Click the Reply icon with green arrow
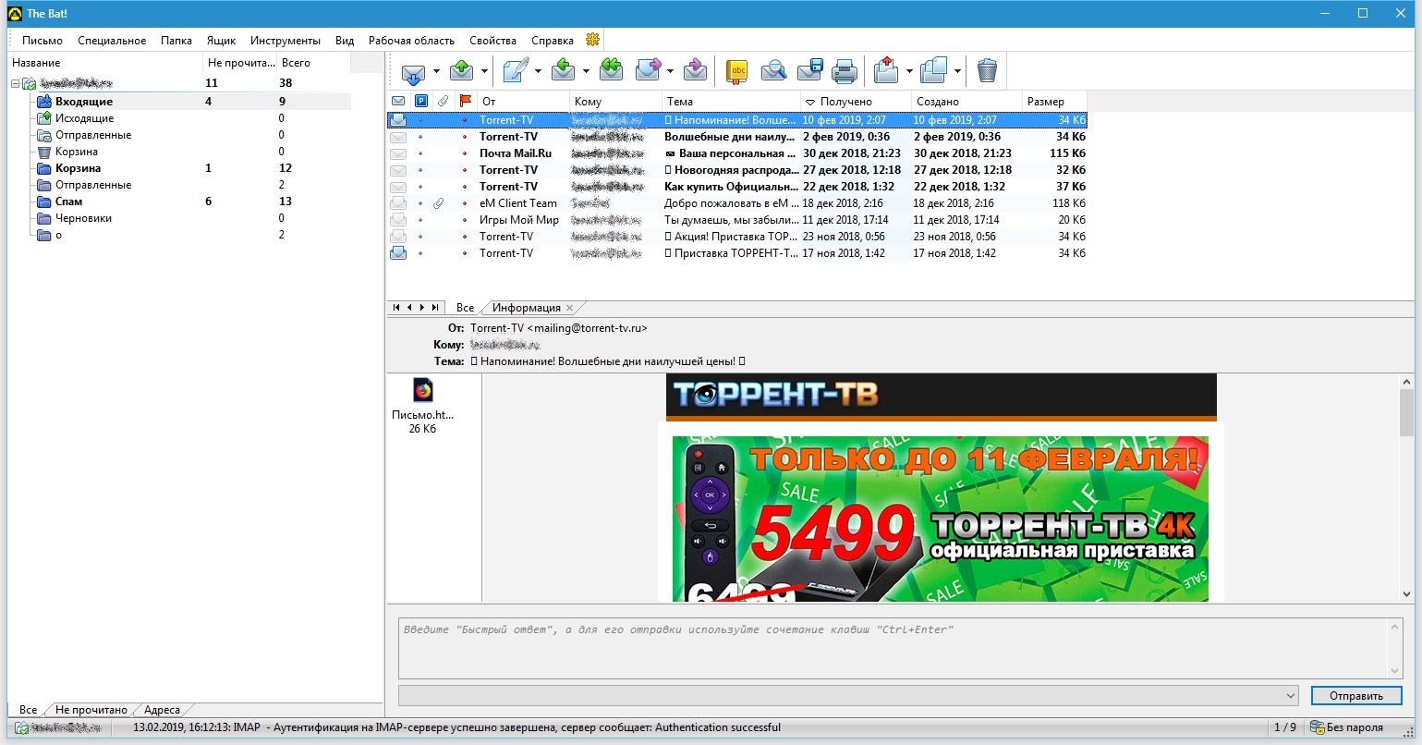1422x745 pixels. [x=564, y=71]
